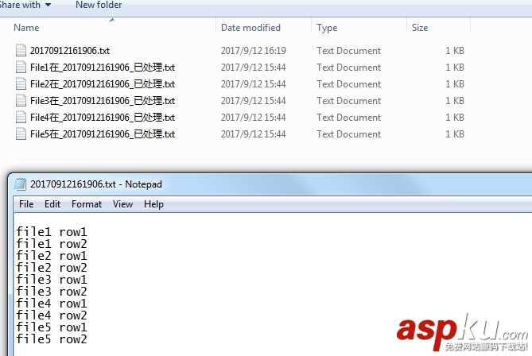
Task: Click date 2017/9/12 16:19
Action: 254,51
